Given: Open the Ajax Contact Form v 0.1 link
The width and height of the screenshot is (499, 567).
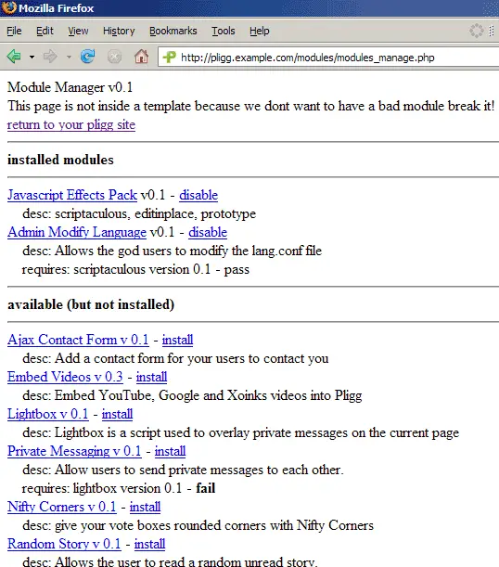Looking at the screenshot, I should (x=78, y=340).
